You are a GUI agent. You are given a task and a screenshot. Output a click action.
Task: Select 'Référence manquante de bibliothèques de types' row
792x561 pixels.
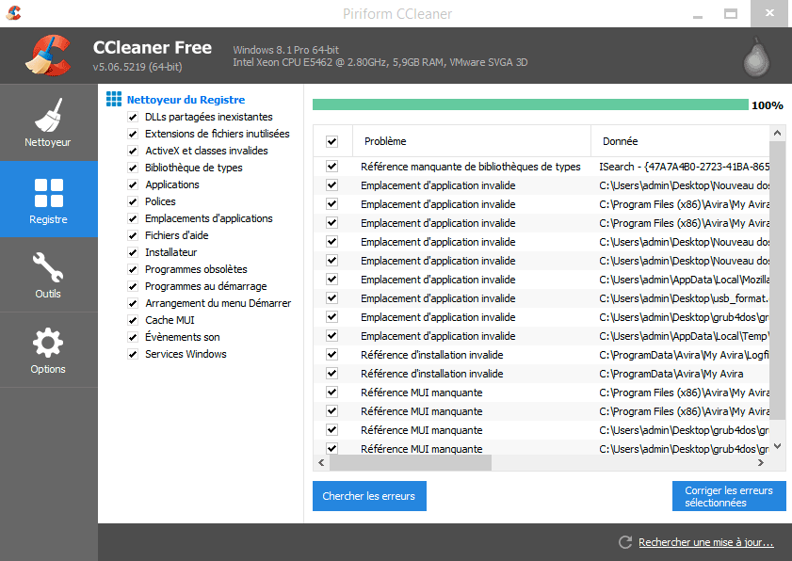coord(541,167)
